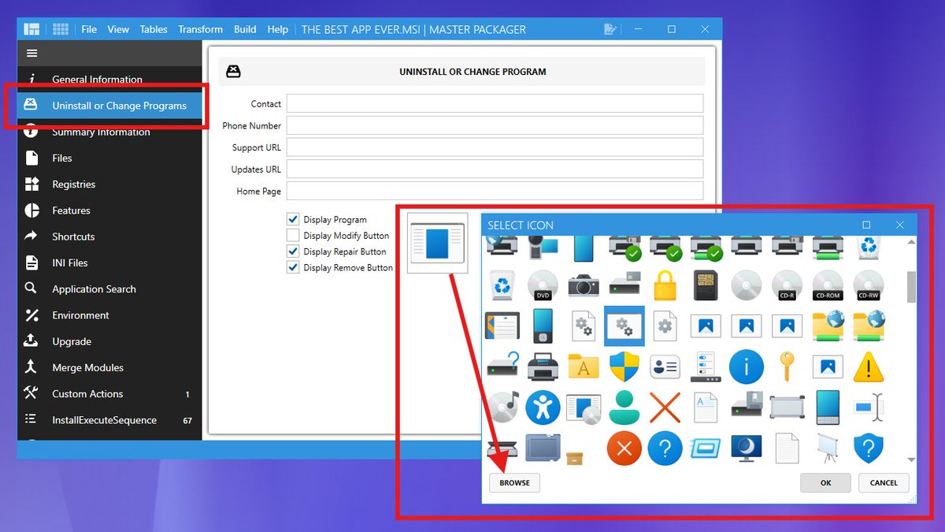Enable Display Modify Button checkbox

[293, 235]
